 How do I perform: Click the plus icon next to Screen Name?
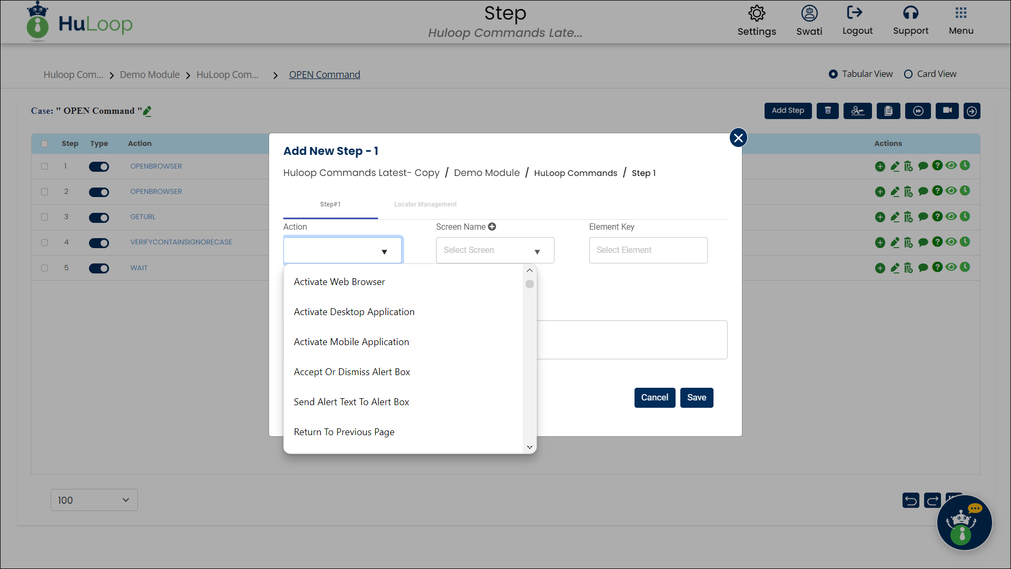tap(492, 227)
